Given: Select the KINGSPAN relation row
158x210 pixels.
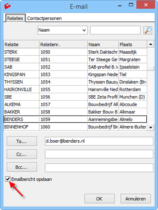Looking at the screenshot, I should click(75, 74).
